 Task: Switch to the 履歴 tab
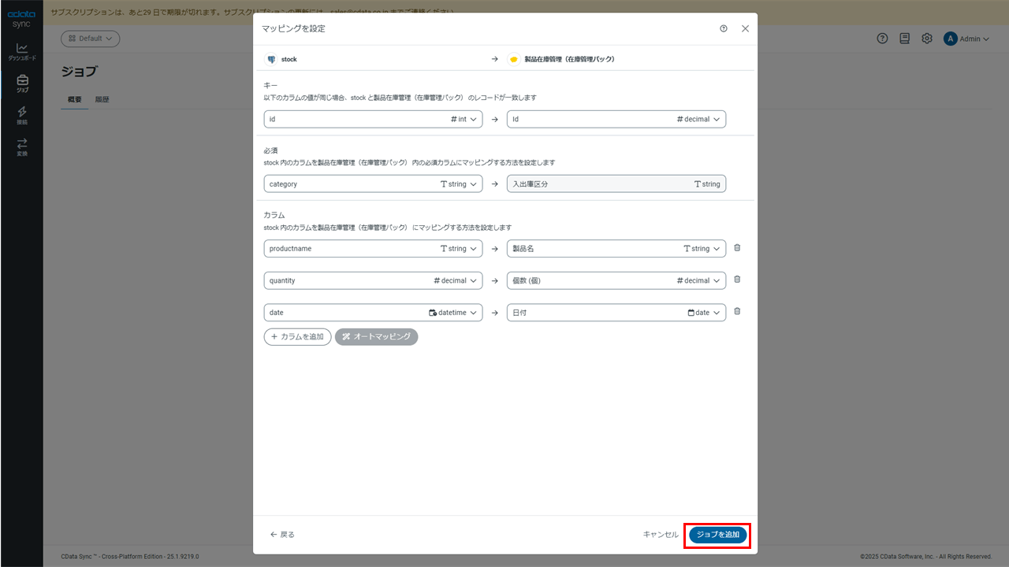(102, 100)
